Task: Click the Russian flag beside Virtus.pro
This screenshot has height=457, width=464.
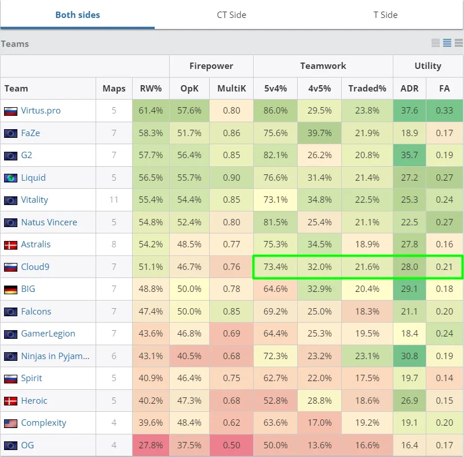Action: click(x=10, y=112)
